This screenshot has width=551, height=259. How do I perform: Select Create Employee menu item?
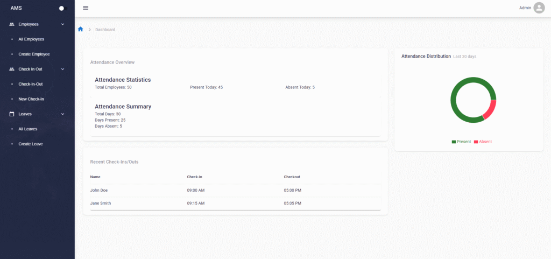click(34, 54)
